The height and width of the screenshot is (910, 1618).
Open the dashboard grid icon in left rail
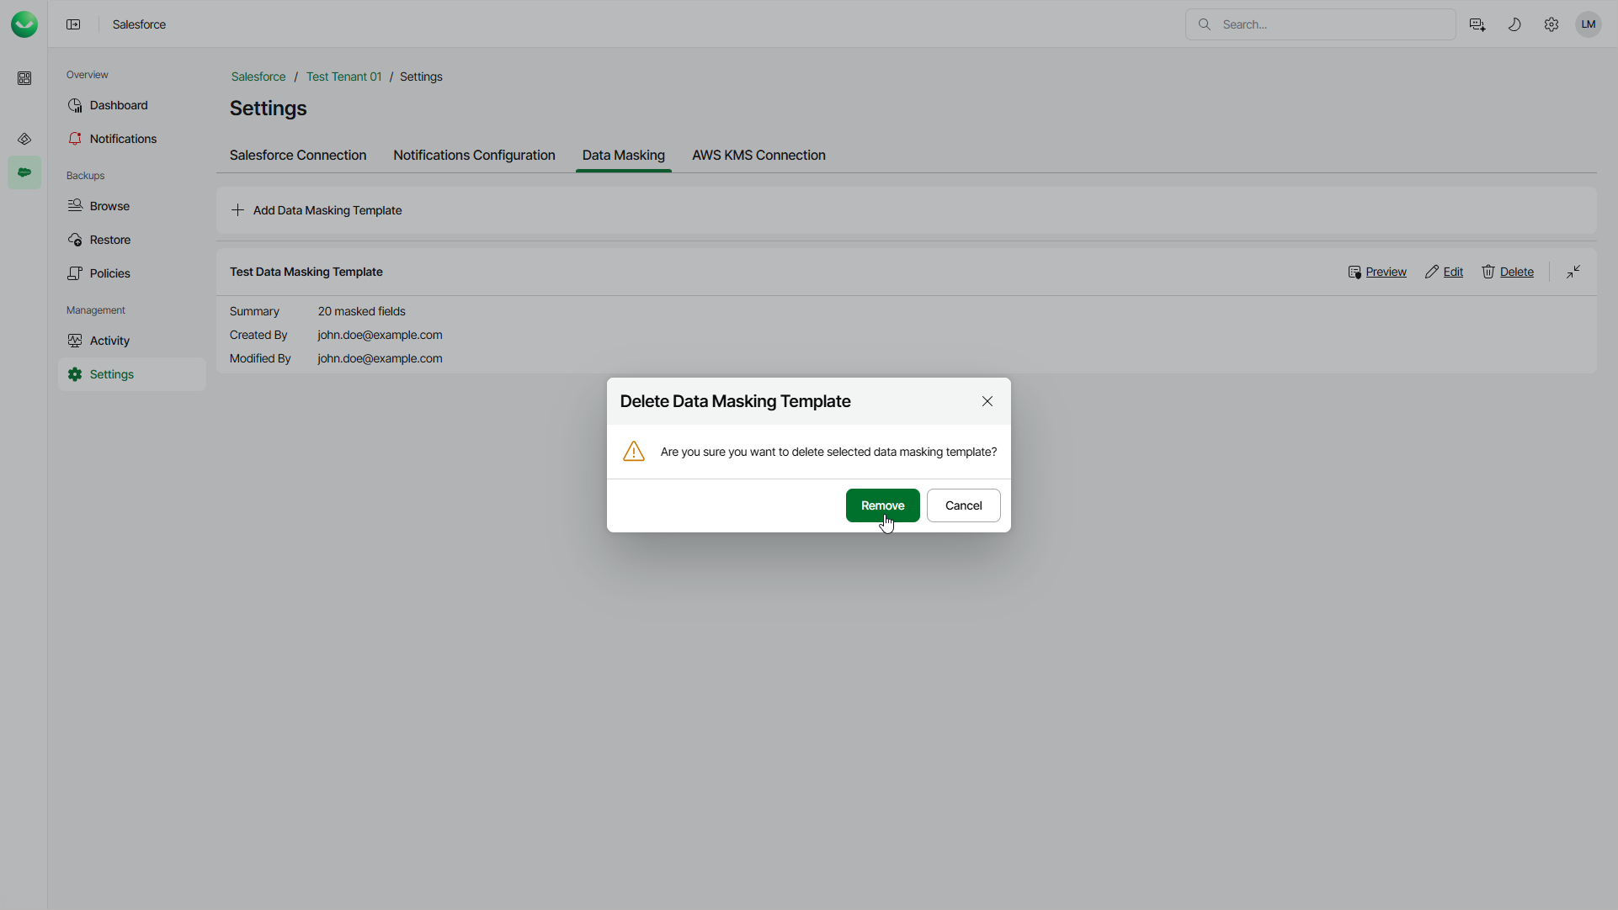(24, 78)
